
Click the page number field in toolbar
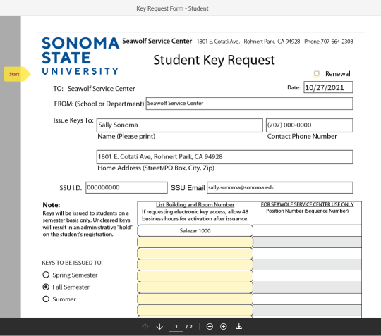(176, 327)
